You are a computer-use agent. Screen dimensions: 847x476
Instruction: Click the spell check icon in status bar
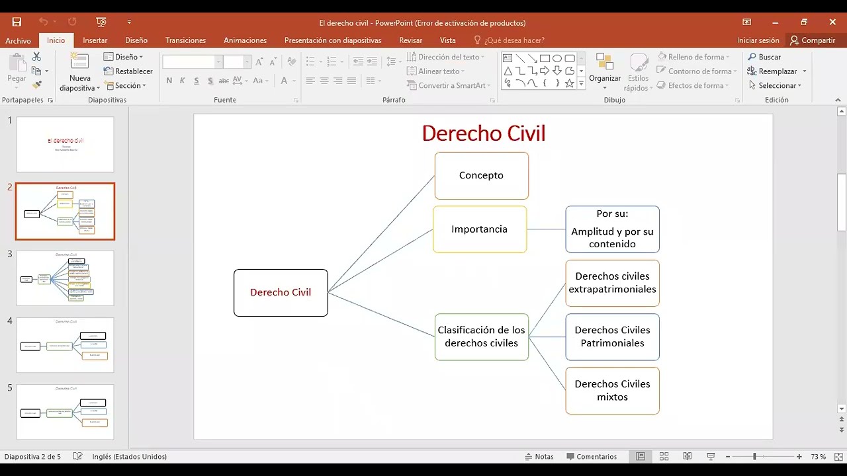point(77,457)
